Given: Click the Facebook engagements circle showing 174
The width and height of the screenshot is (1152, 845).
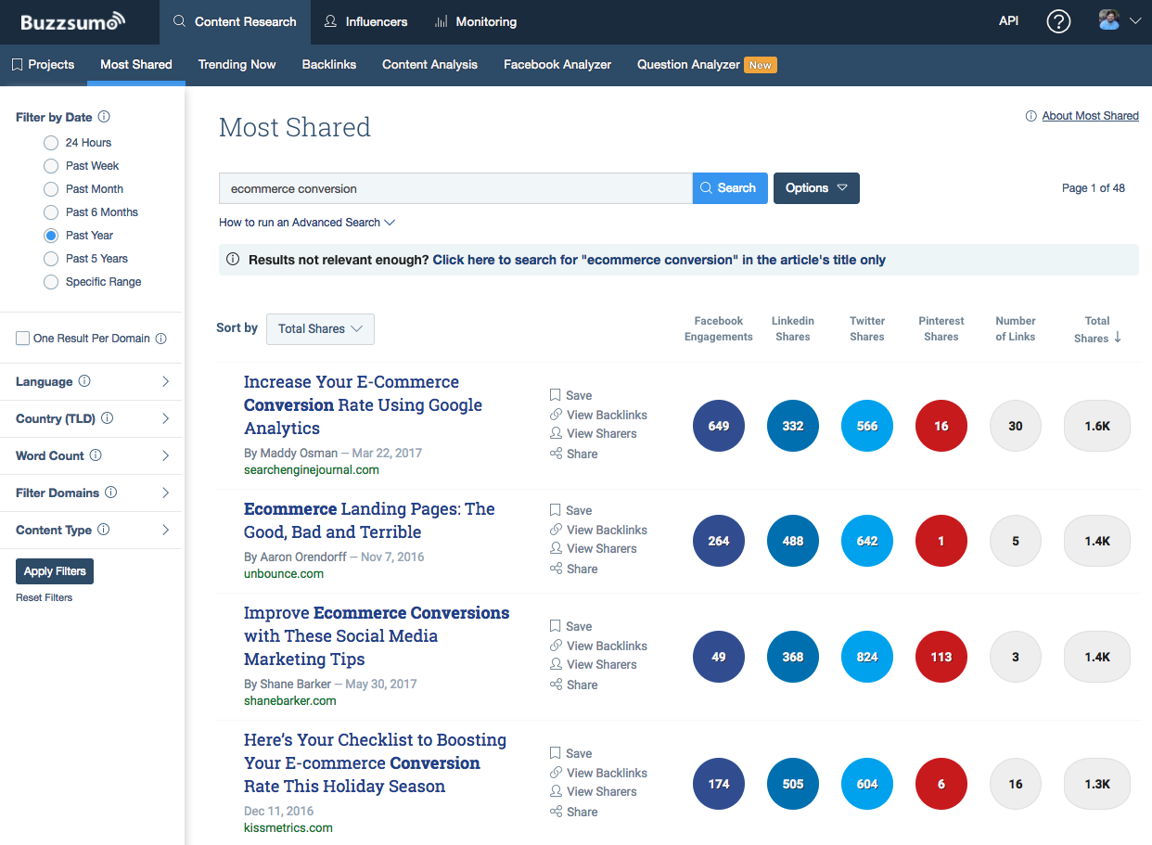Looking at the screenshot, I should pyautogui.click(x=719, y=784).
